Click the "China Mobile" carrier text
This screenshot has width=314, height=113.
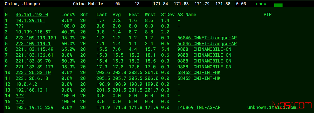pyautogui.click(x=88, y=4)
